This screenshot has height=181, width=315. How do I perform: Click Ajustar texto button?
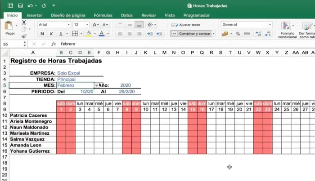click(x=186, y=25)
